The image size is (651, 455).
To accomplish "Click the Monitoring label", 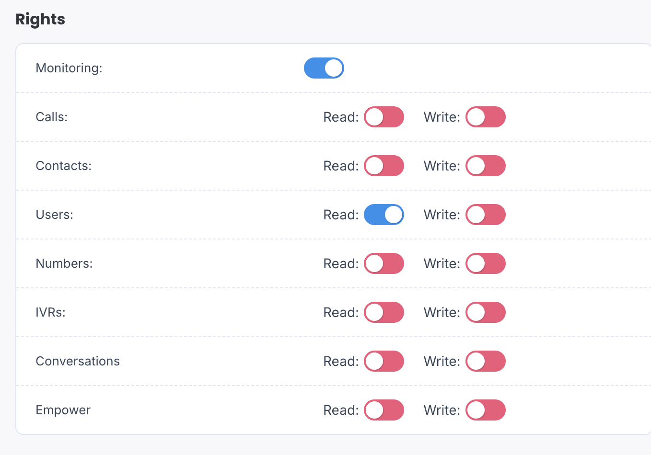I will (x=69, y=68).
